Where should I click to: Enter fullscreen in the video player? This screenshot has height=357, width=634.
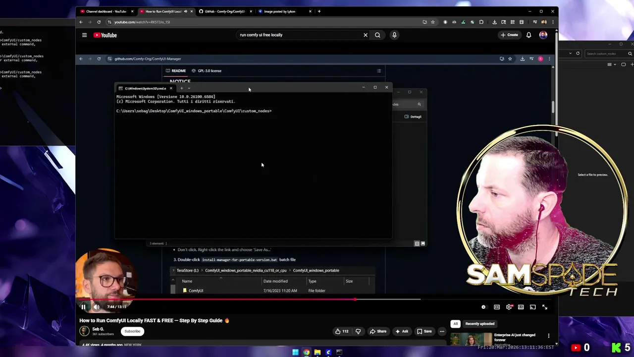click(544, 307)
